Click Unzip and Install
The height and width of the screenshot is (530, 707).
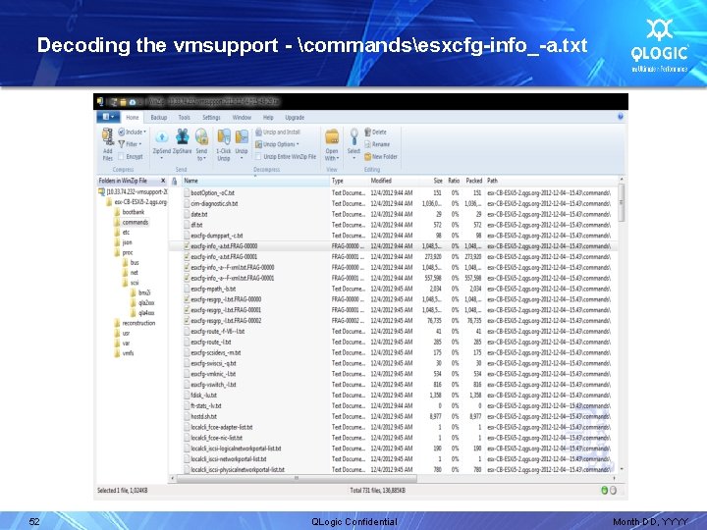click(x=278, y=132)
